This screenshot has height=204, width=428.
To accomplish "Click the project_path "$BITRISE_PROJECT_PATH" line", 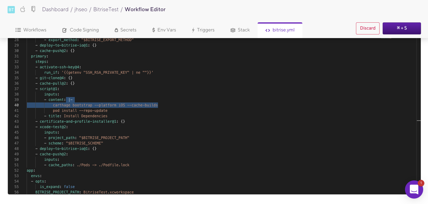I will click(87, 138).
